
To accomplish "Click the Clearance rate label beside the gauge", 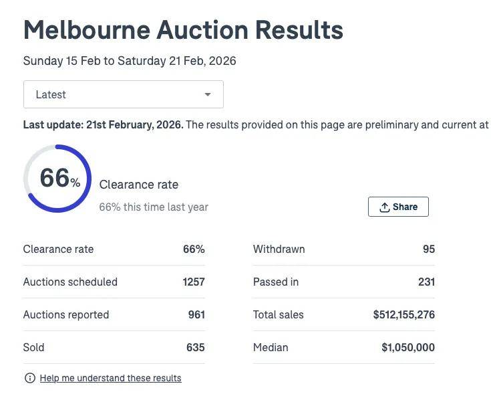I will point(139,185).
